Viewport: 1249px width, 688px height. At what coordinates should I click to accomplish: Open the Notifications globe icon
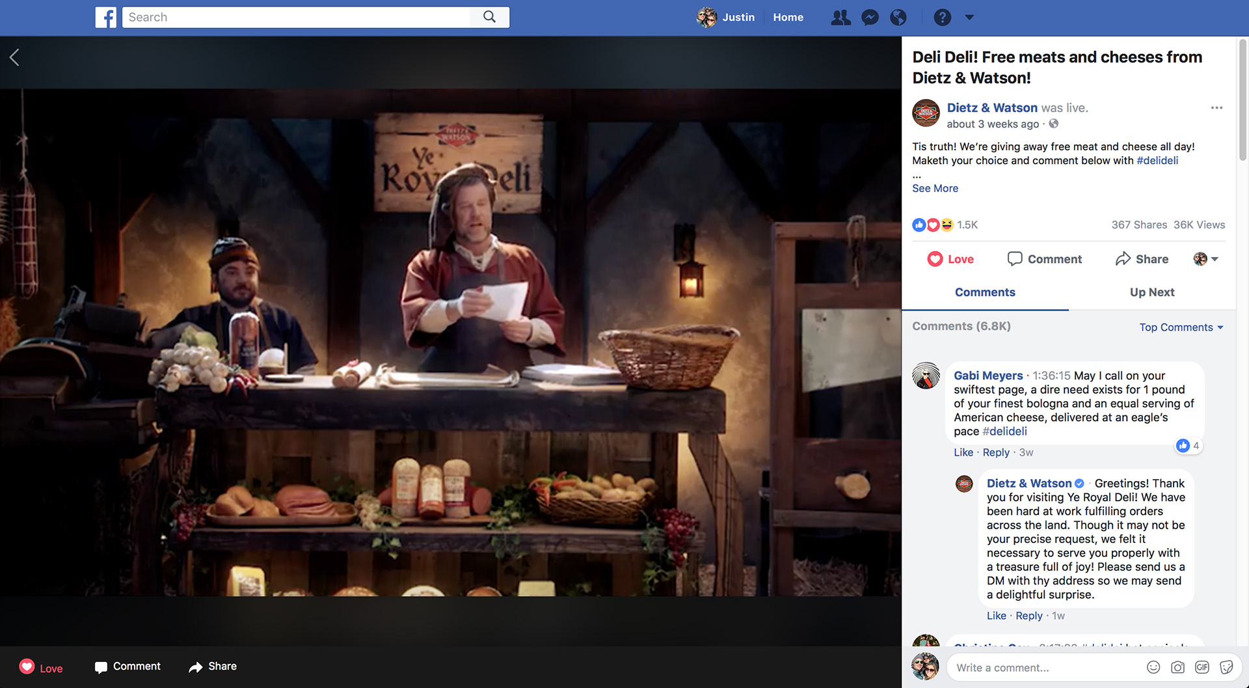point(898,18)
